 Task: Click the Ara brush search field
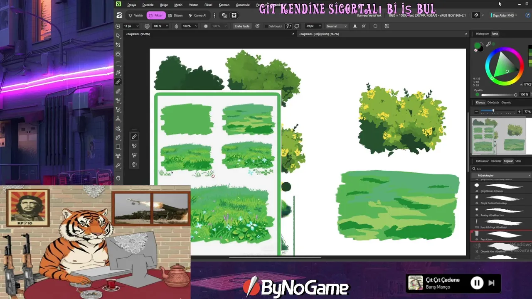(501, 169)
